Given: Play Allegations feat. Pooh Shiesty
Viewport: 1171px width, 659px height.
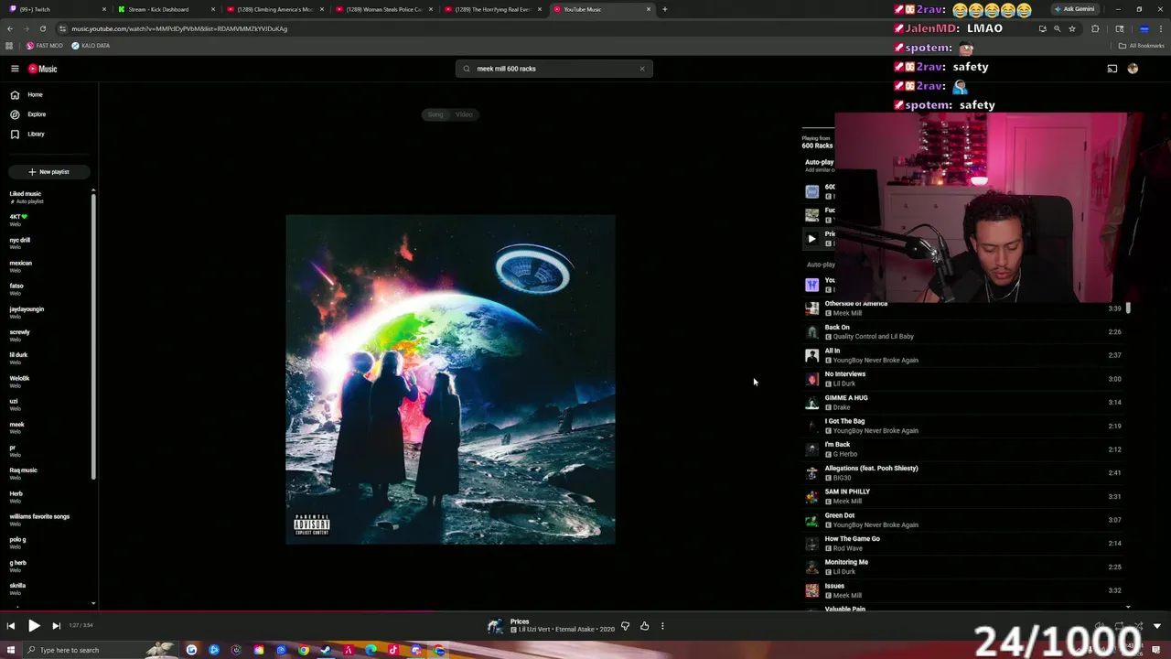Looking at the screenshot, I should 964,473.
